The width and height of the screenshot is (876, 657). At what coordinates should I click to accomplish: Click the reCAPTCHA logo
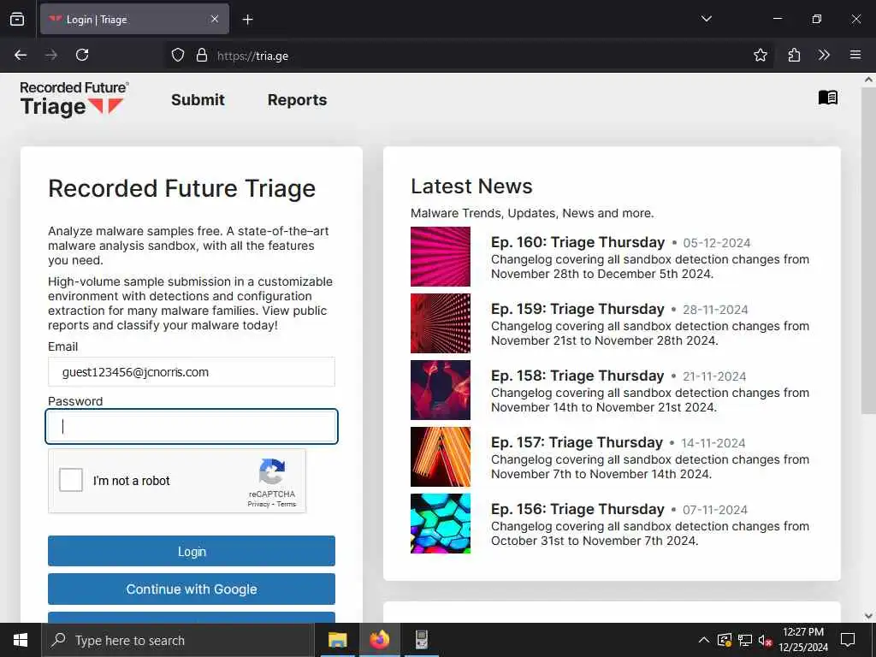pos(271,472)
